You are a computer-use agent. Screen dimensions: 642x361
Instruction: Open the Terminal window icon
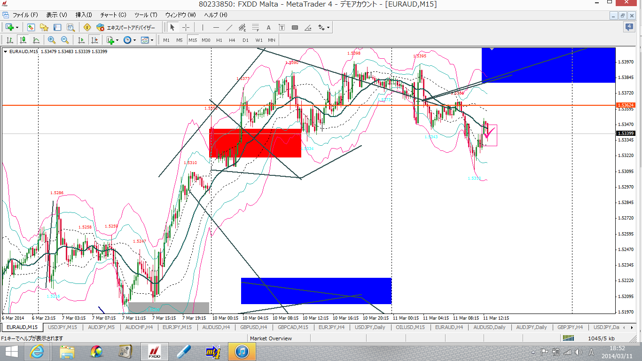point(57,27)
